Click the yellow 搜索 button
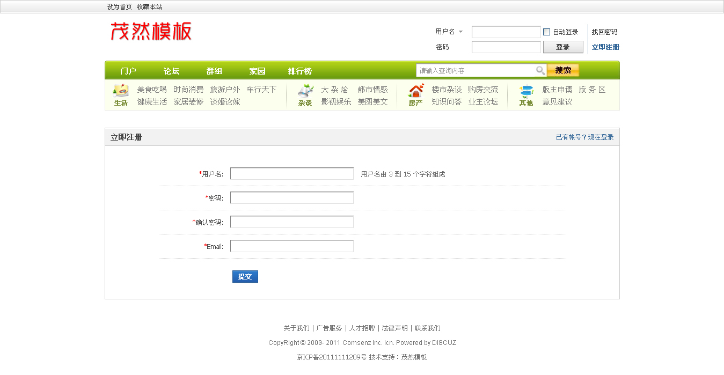The width and height of the screenshot is (724, 375). coord(563,70)
